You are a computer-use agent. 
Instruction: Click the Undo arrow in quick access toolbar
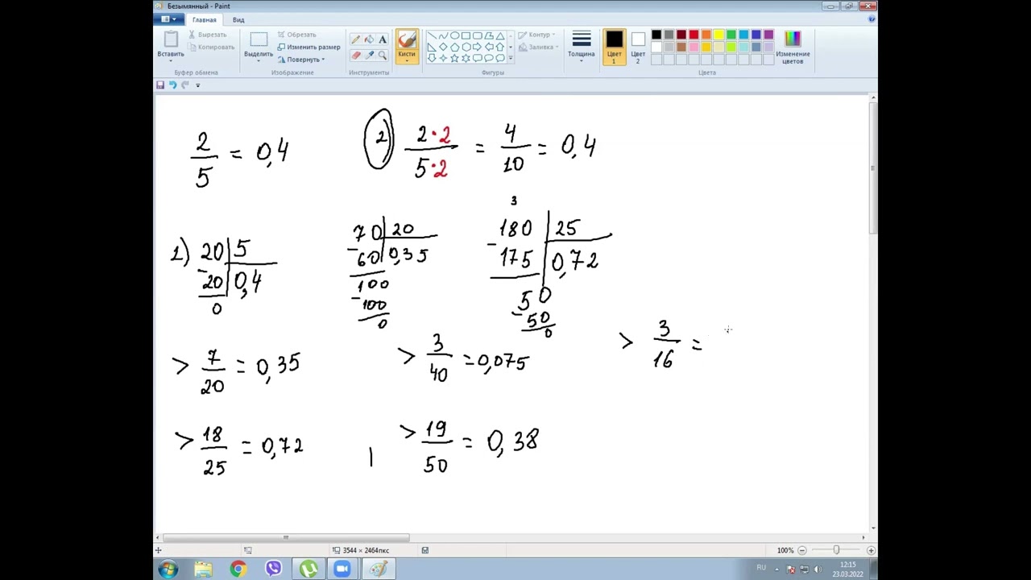(172, 85)
